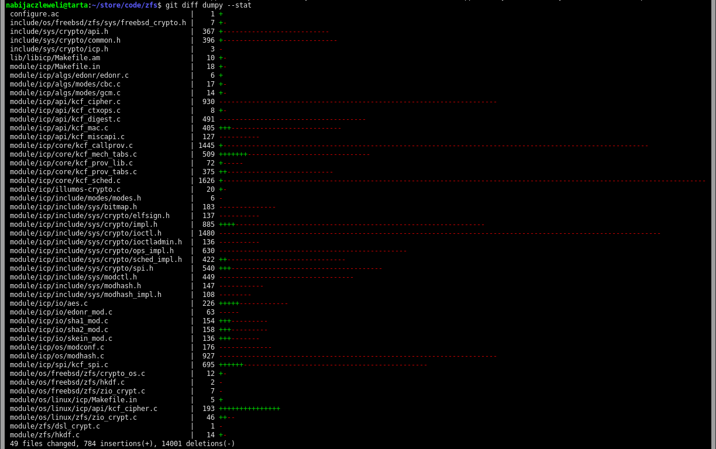Click module/icp/api/kcf_cipher.c file path
Viewport: 716px width, 449px height.
65,102
